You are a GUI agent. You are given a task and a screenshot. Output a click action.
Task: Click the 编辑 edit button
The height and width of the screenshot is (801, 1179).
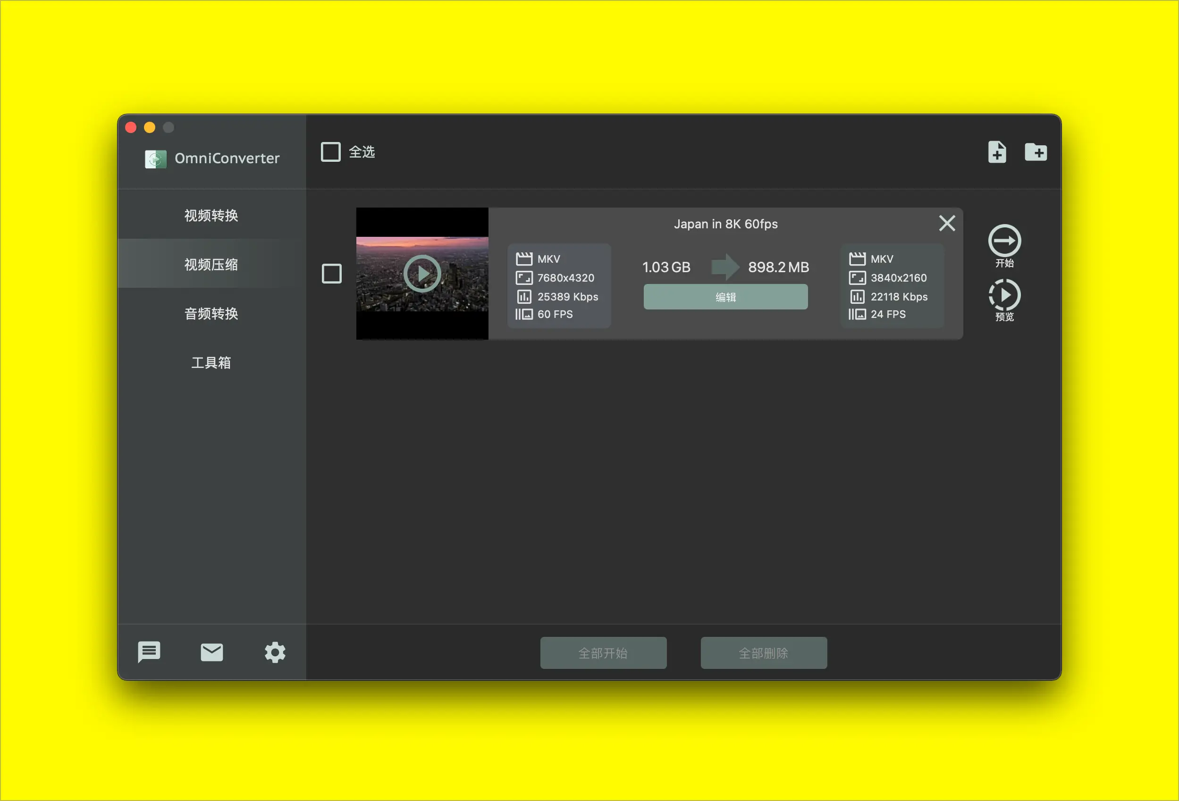(x=725, y=297)
